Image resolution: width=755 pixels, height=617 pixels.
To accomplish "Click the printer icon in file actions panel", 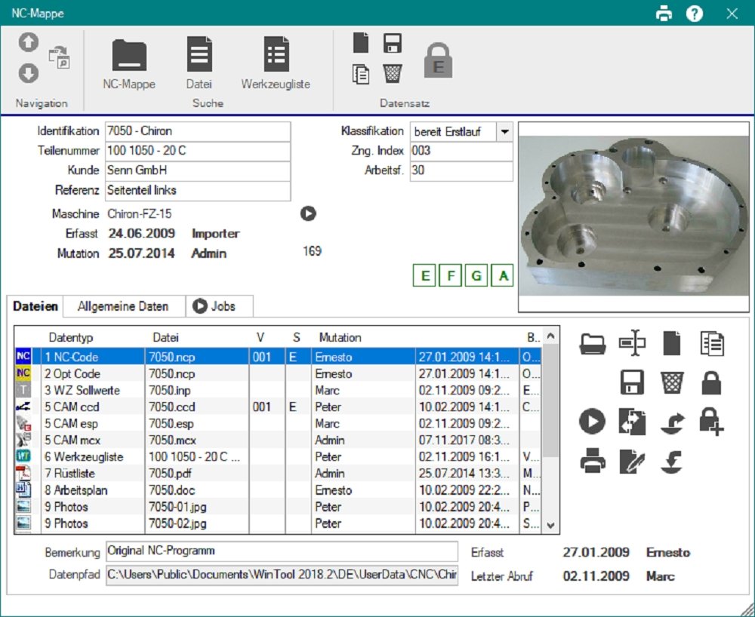I will [x=593, y=460].
